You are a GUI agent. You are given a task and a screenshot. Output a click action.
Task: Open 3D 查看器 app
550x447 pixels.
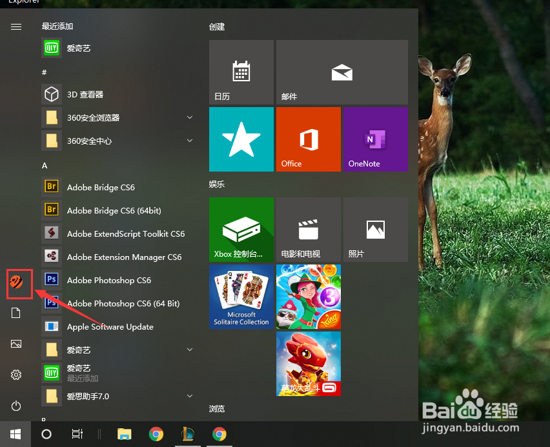point(117,94)
